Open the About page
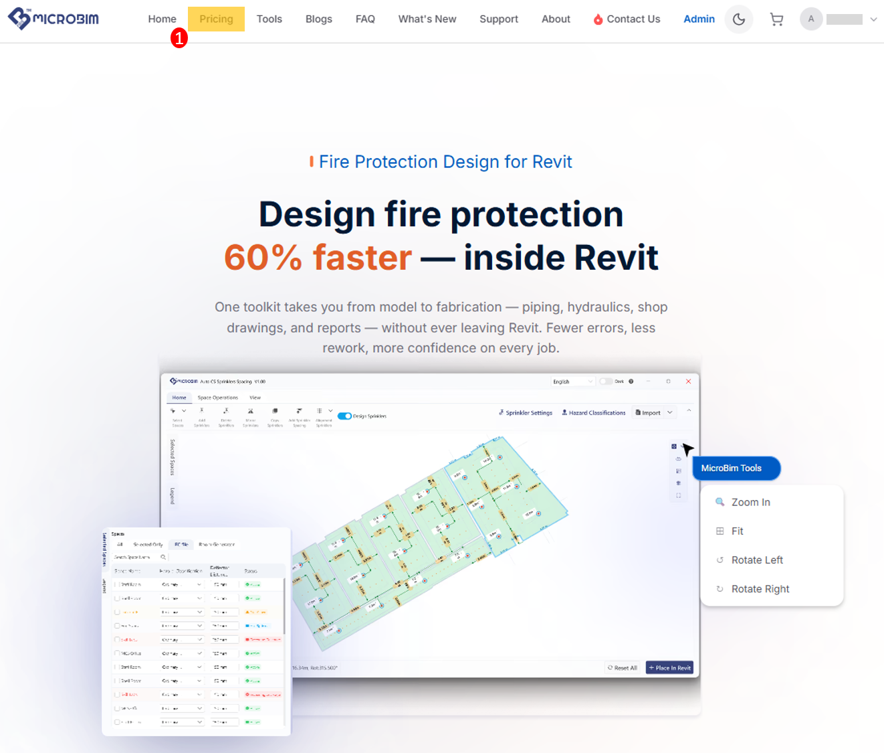The height and width of the screenshot is (753, 884). pyautogui.click(x=556, y=19)
